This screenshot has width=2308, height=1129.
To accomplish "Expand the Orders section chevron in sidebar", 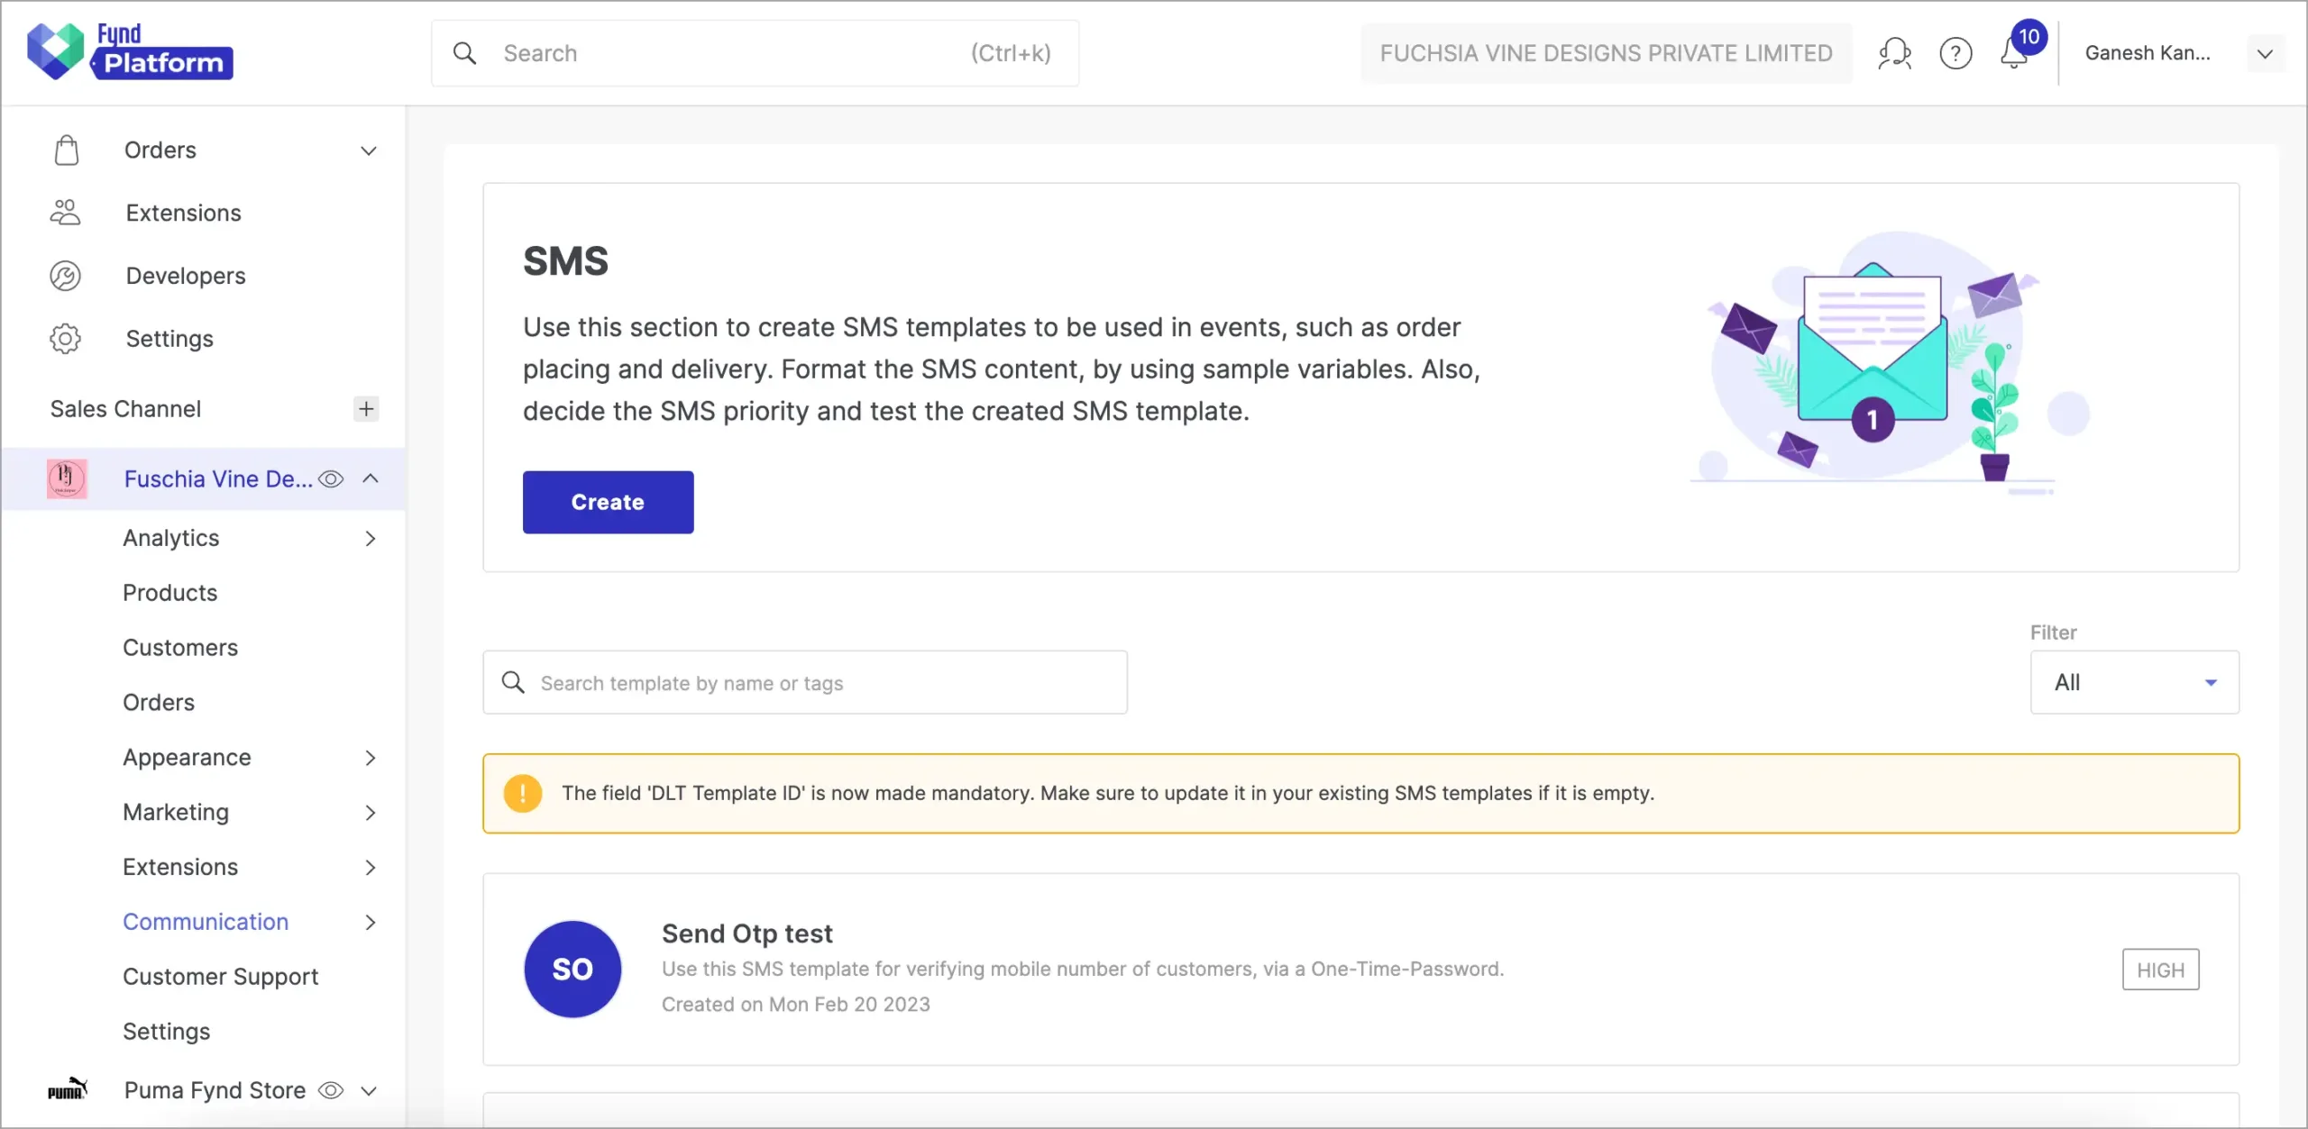I will point(368,150).
